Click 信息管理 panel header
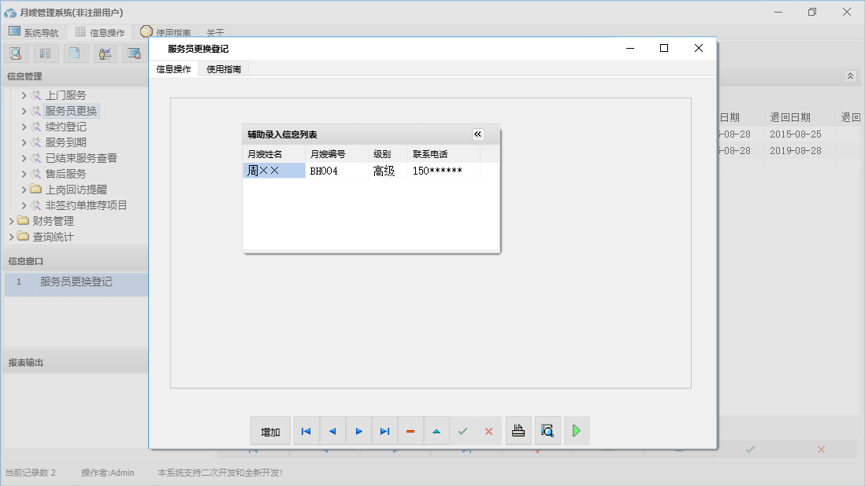This screenshot has height=486, width=865. click(x=75, y=76)
